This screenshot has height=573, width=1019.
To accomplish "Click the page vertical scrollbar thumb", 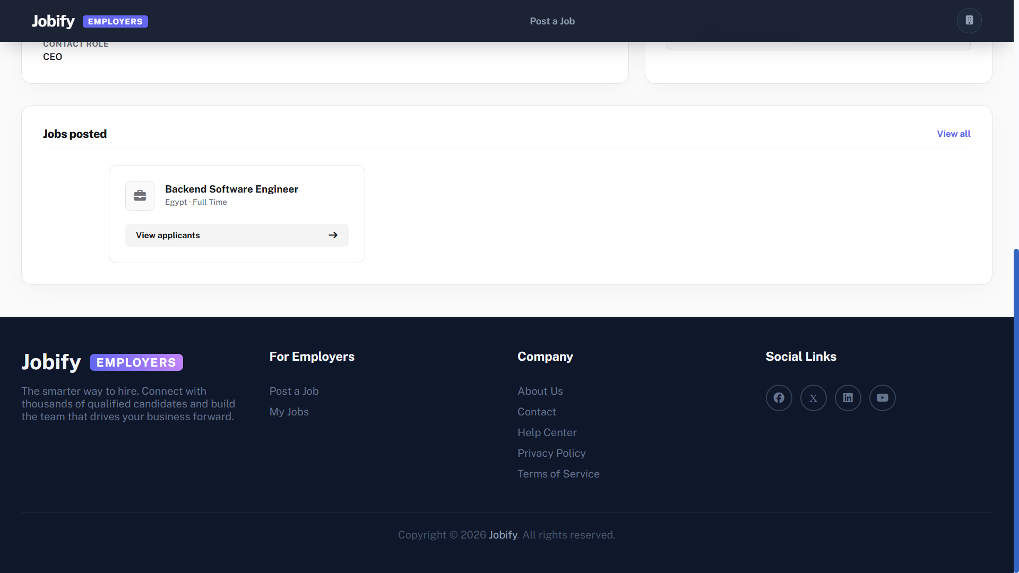I will (x=1016, y=411).
